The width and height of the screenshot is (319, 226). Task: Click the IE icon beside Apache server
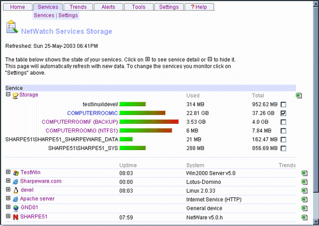coord(16,199)
